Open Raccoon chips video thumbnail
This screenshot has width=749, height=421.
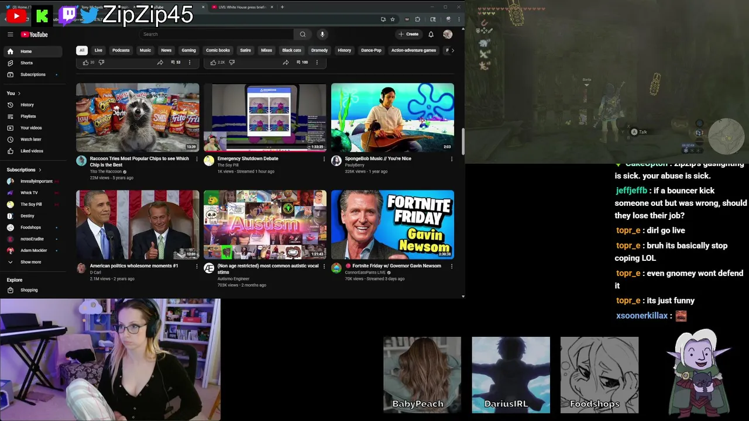pyautogui.click(x=138, y=117)
